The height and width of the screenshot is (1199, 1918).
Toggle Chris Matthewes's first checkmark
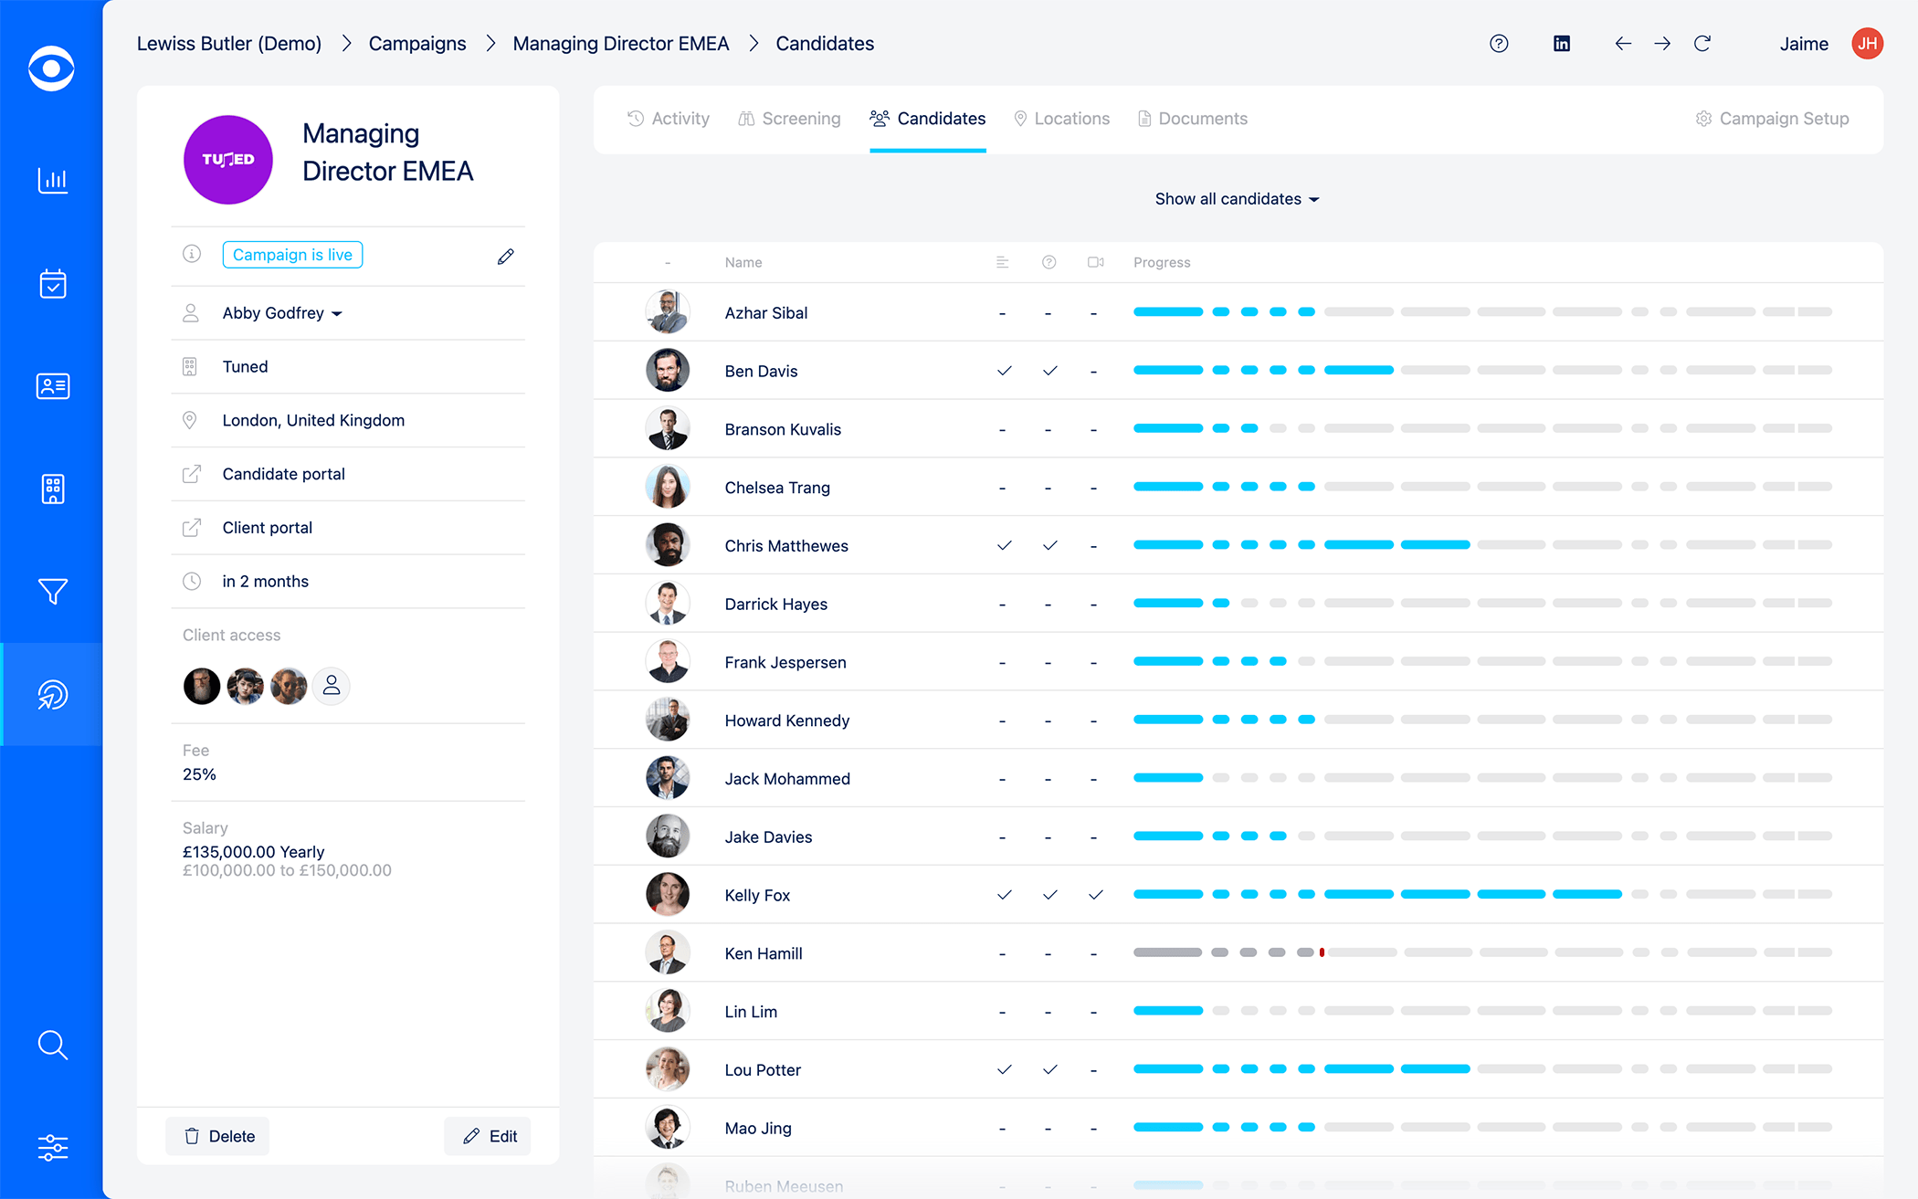pos(1004,545)
